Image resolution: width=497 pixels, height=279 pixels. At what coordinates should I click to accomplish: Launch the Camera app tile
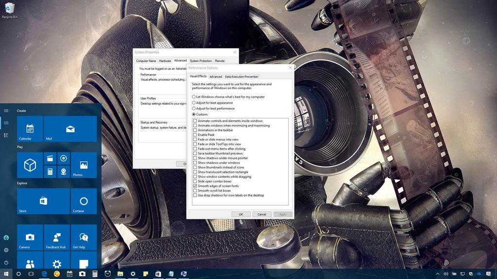coord(29,237)
